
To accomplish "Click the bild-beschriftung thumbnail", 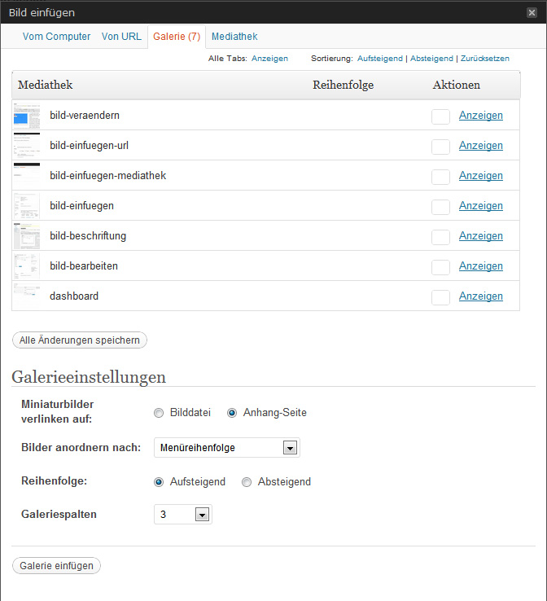I will point(26,236).
